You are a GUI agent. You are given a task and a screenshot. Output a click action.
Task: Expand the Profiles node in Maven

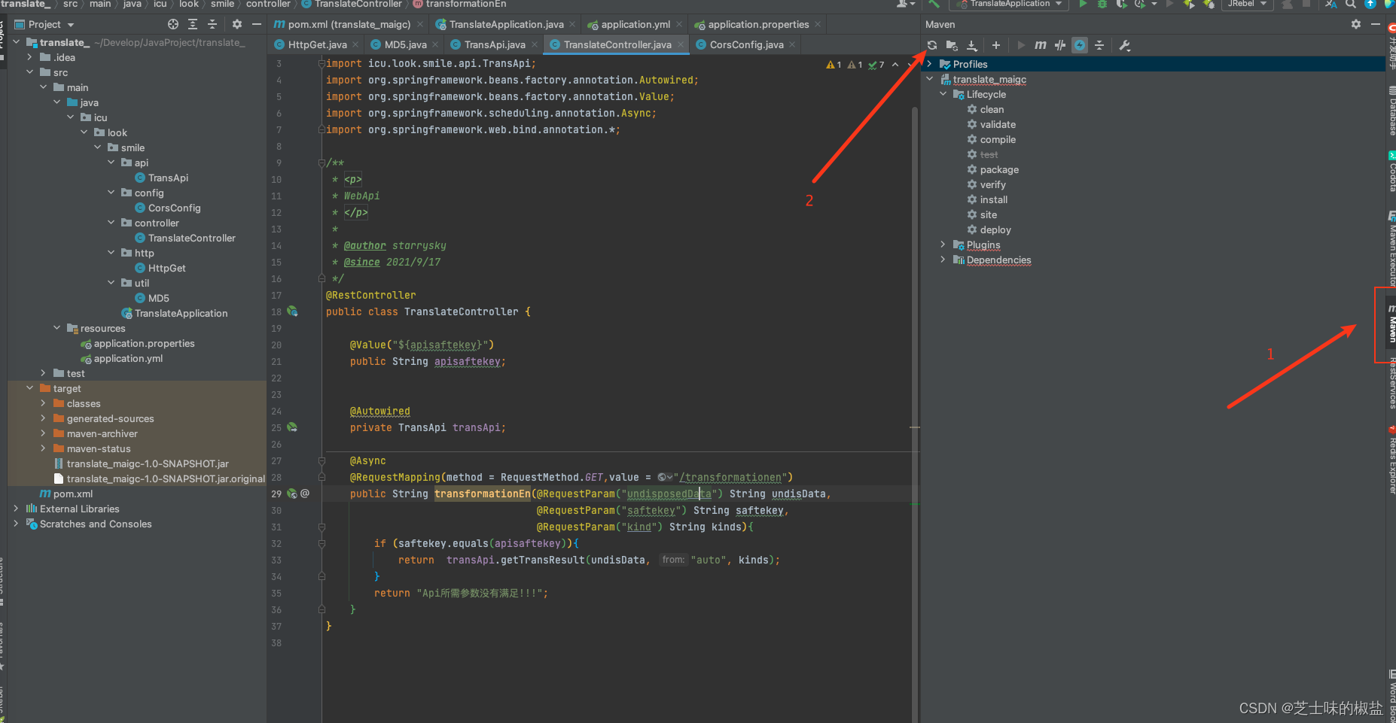(x=930, y=64)
